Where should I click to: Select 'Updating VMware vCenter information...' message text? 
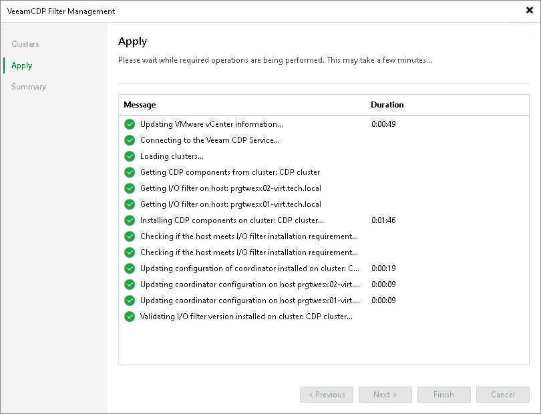pos(212,124)
